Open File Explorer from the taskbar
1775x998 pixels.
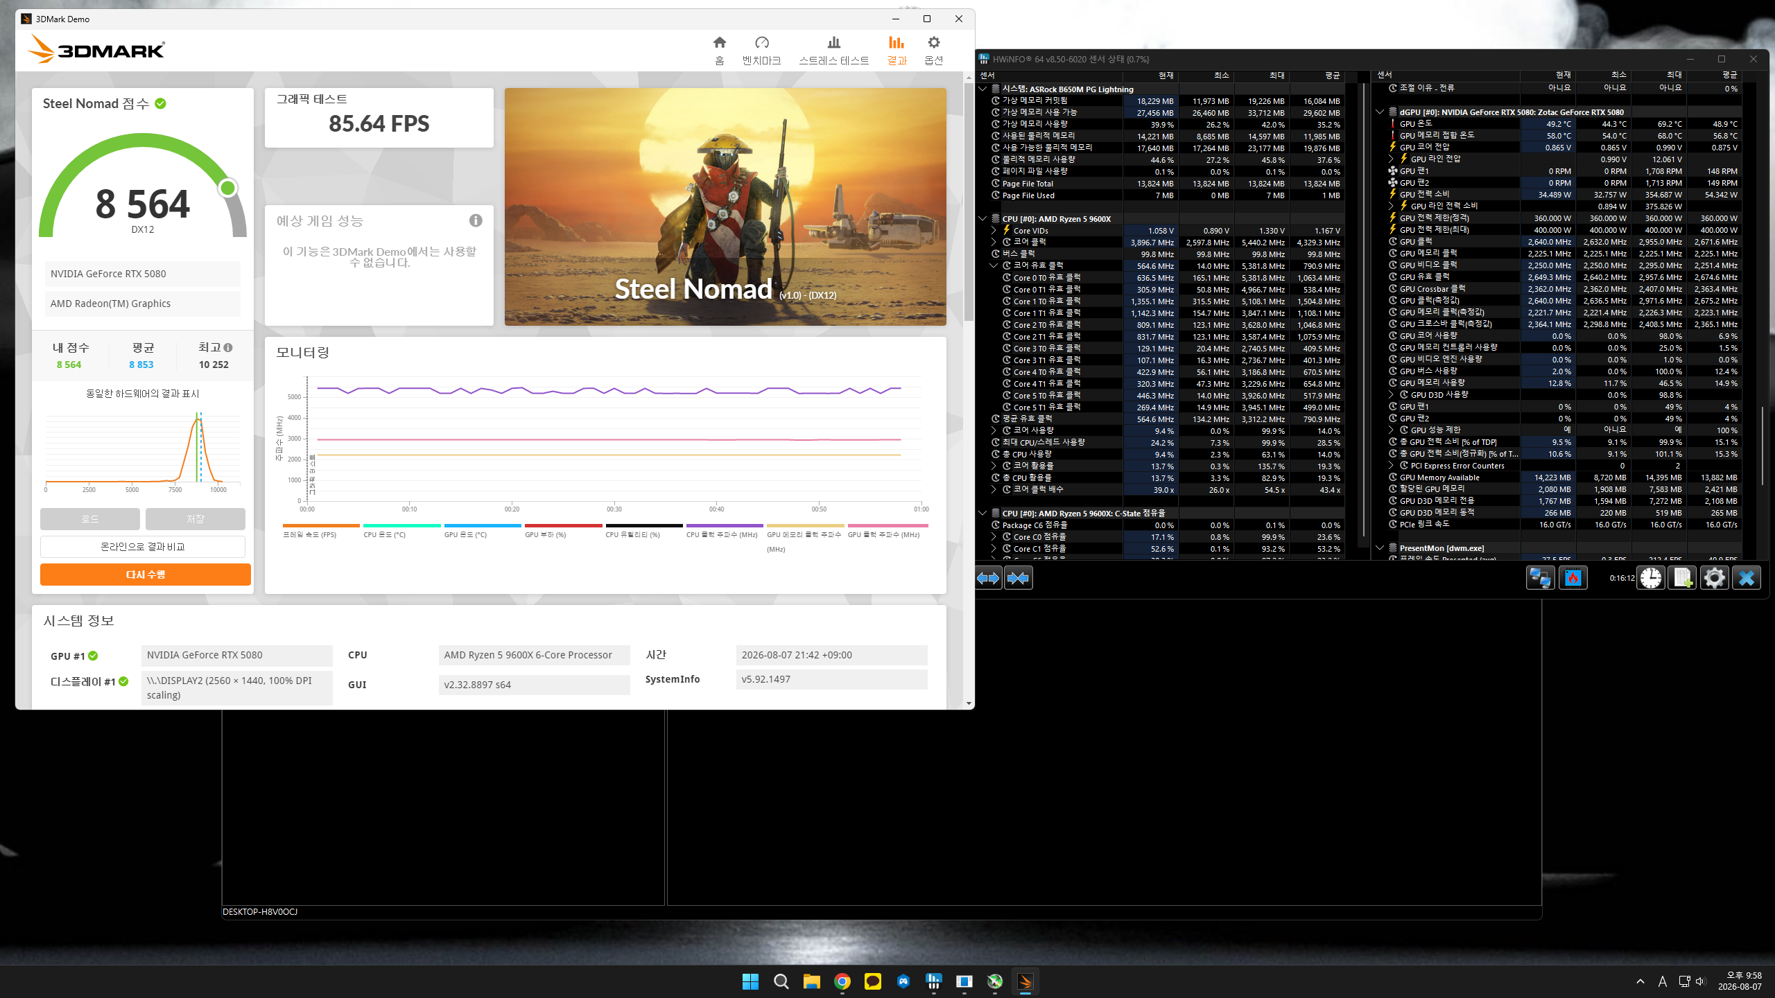tap(811, 981)
